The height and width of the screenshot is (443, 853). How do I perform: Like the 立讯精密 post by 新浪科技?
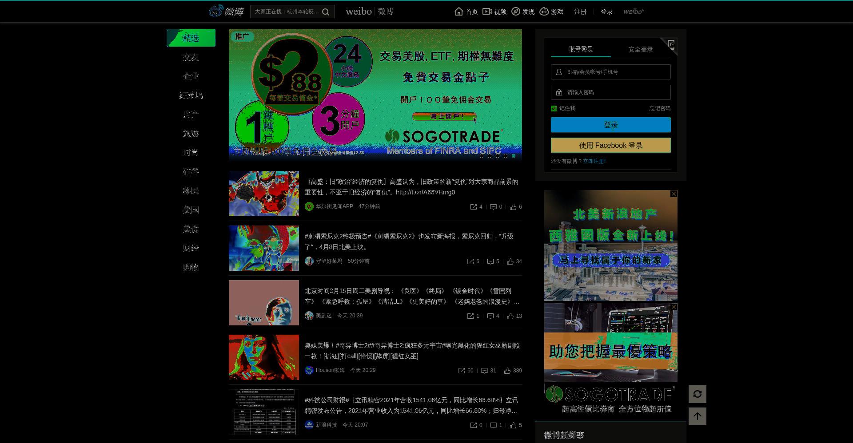tap(513, 425)
